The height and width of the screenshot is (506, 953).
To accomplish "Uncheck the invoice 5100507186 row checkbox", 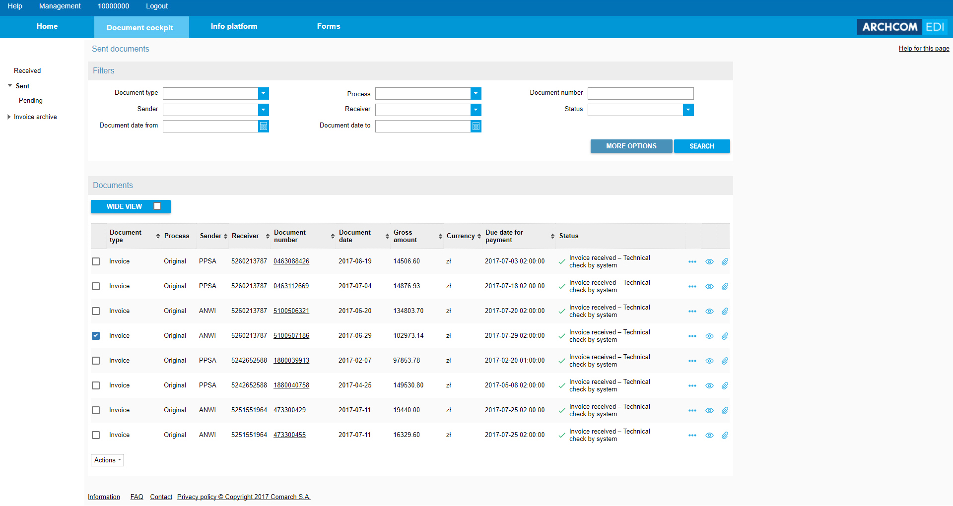I will point(96,336).
